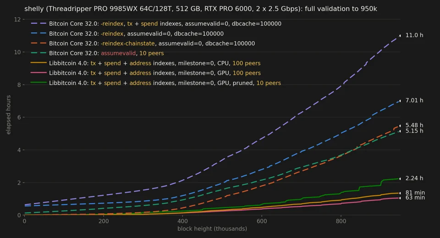Click the yellow legend line for Libbitcoin CPU, 100 peers
This screenshot has width=440, height=238.
38,63
